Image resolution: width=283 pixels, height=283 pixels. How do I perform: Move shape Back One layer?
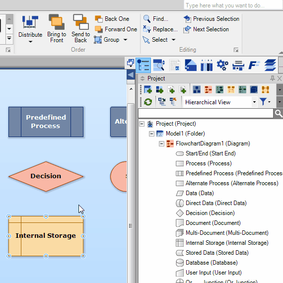click(112, 19)
